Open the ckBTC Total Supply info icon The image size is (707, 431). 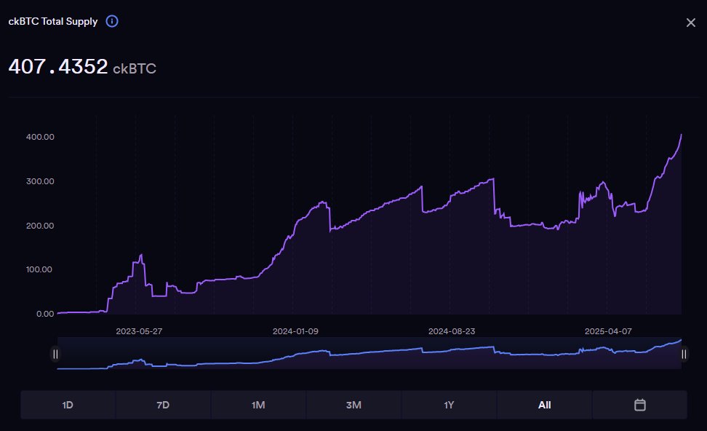pyautogui.click(x=112, y=21)
